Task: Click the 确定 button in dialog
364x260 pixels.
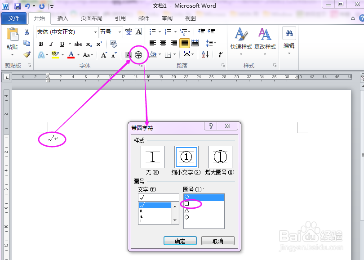Action: (x=180, y=240)
